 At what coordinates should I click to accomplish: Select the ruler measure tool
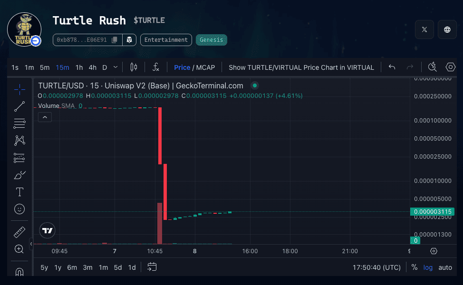coord(19,232)
